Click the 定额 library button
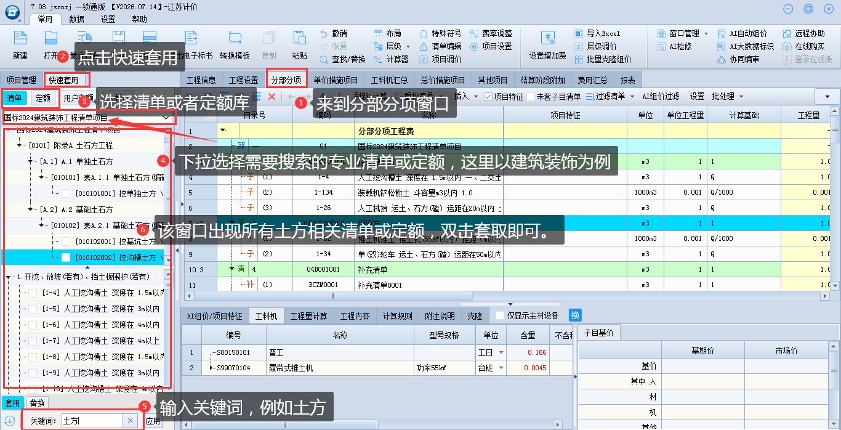Viewport: 841px width, 430px height. click(x=42, y=98)
